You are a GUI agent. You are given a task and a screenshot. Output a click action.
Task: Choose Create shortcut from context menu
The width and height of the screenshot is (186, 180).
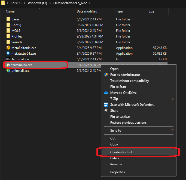[x=121, y=152]
